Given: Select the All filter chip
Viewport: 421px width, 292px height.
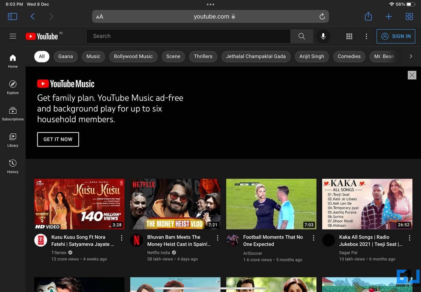Looking at the screenshot, I should [42, 56].
